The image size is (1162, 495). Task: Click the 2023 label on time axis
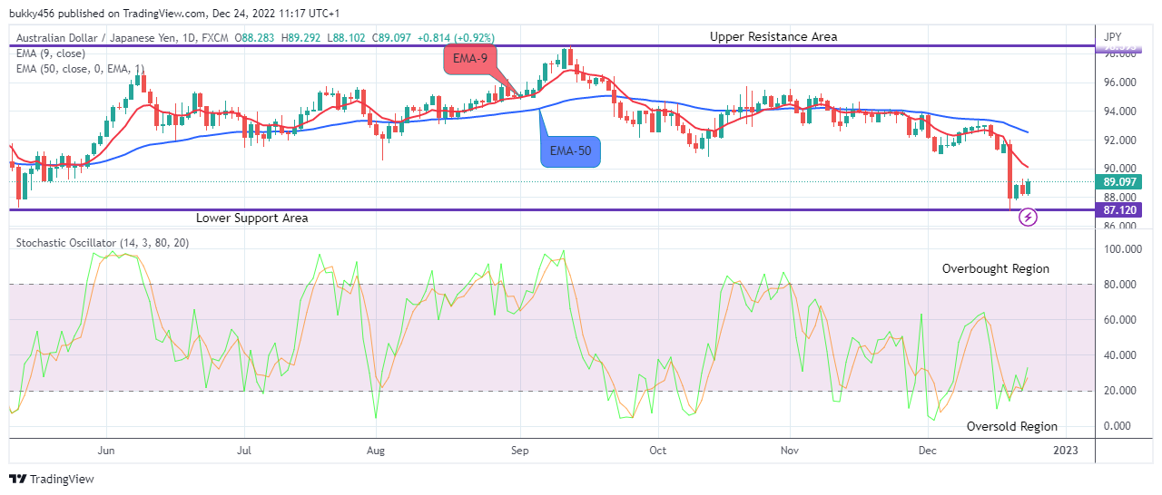(x=1064, y=450)
